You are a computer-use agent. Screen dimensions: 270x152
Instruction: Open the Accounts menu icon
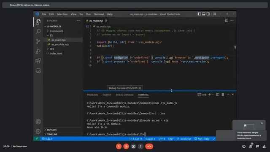click(38, 122)
